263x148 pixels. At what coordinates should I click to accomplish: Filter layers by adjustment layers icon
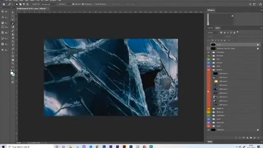[225, 32]
